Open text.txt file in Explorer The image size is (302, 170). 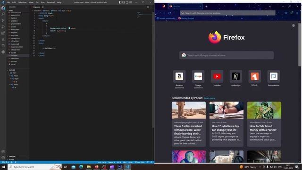pos(13,52)
